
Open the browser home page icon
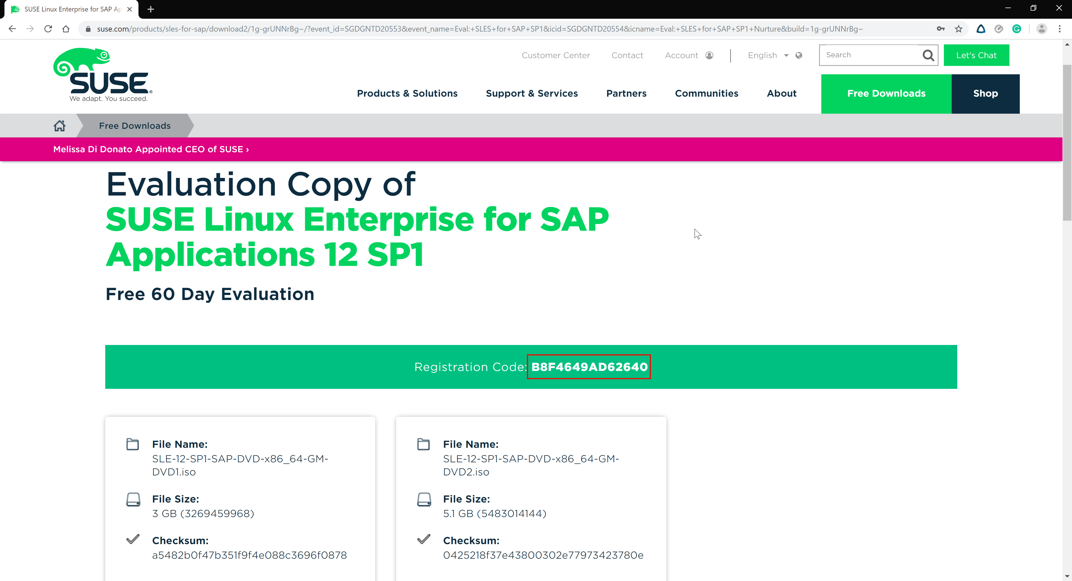pyautogui.click(x=66, y=29)
